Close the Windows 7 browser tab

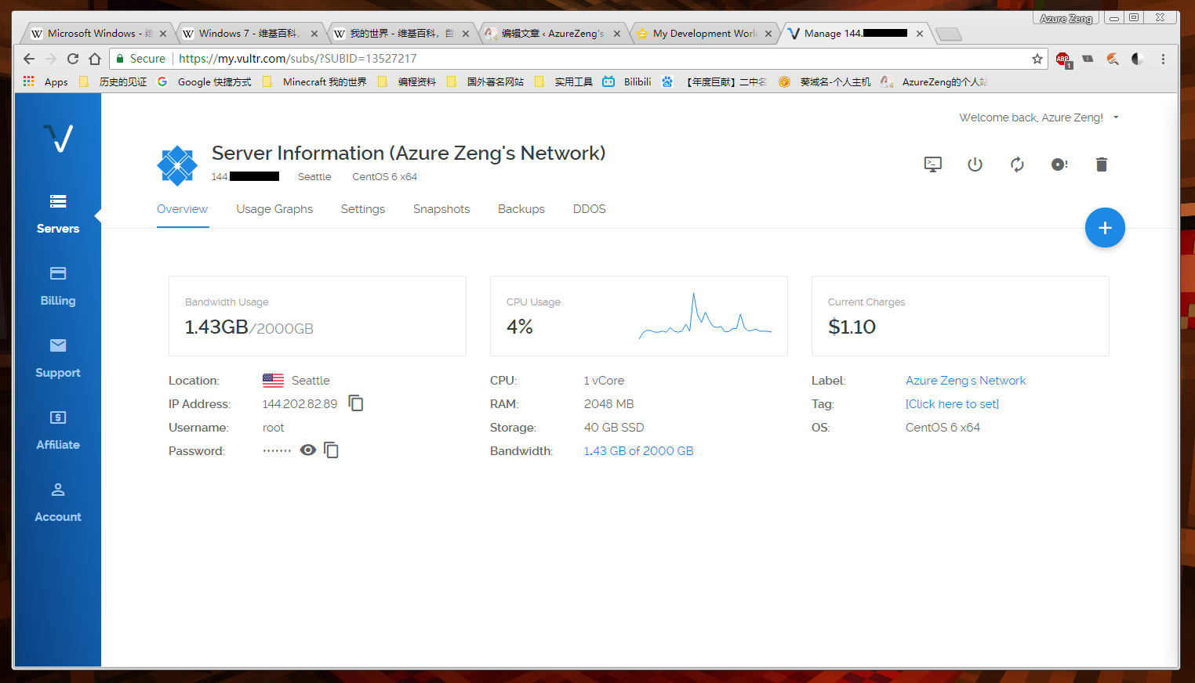coord(314,34)
